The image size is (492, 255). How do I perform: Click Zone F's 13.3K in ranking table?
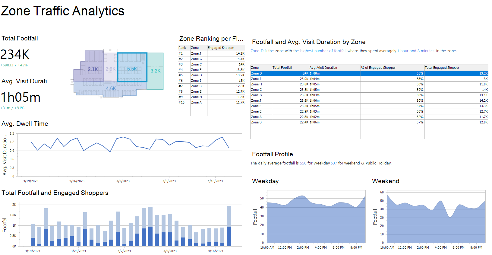226,70
